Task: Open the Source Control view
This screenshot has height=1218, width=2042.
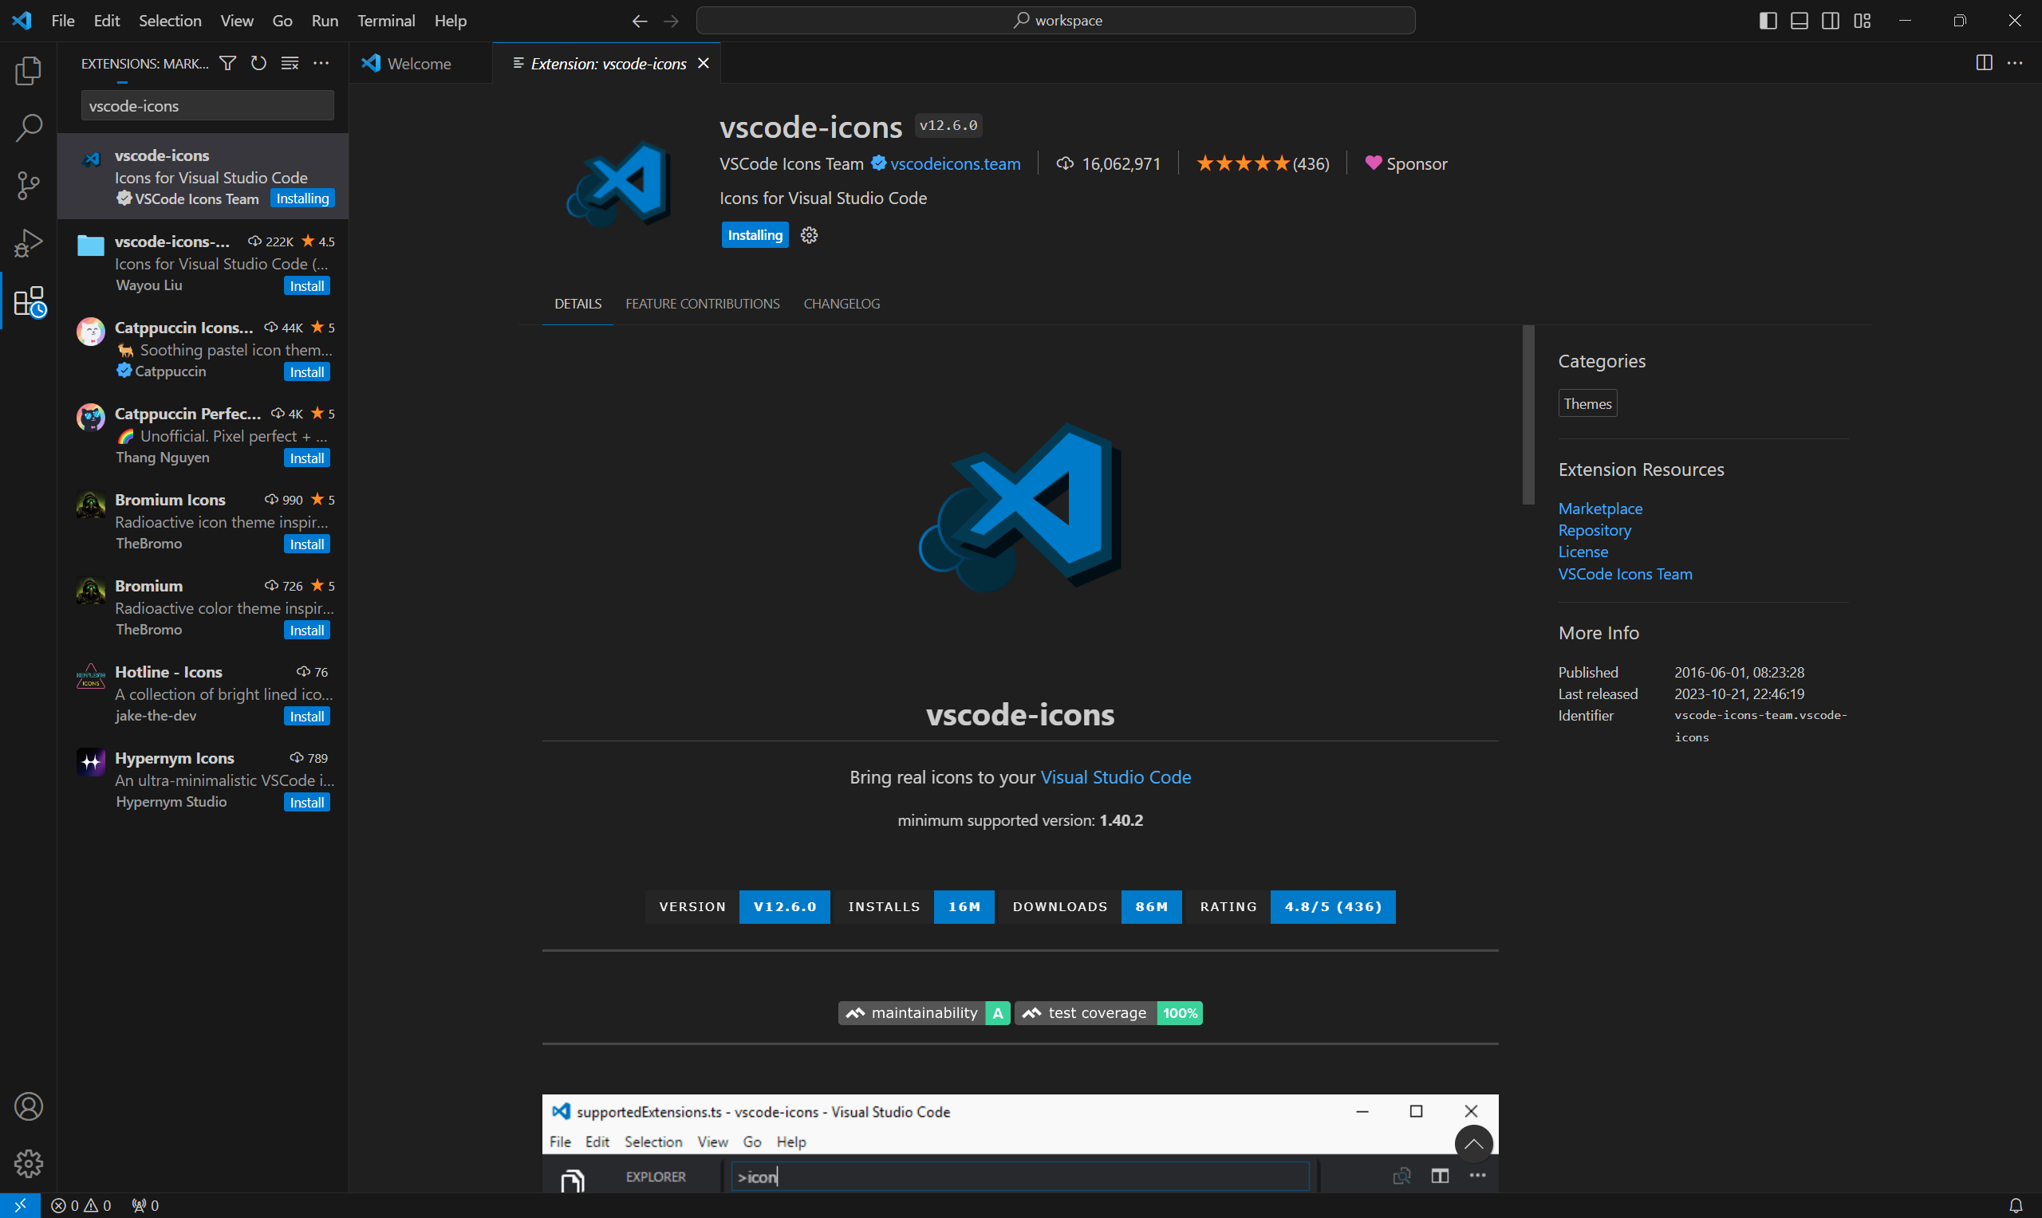Action: point(29,186)
